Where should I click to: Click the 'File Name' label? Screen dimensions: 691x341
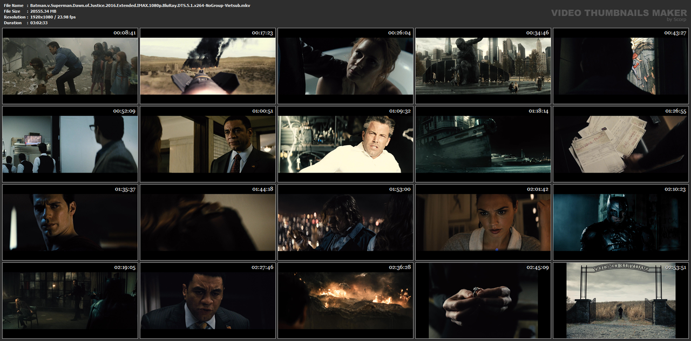13,5
